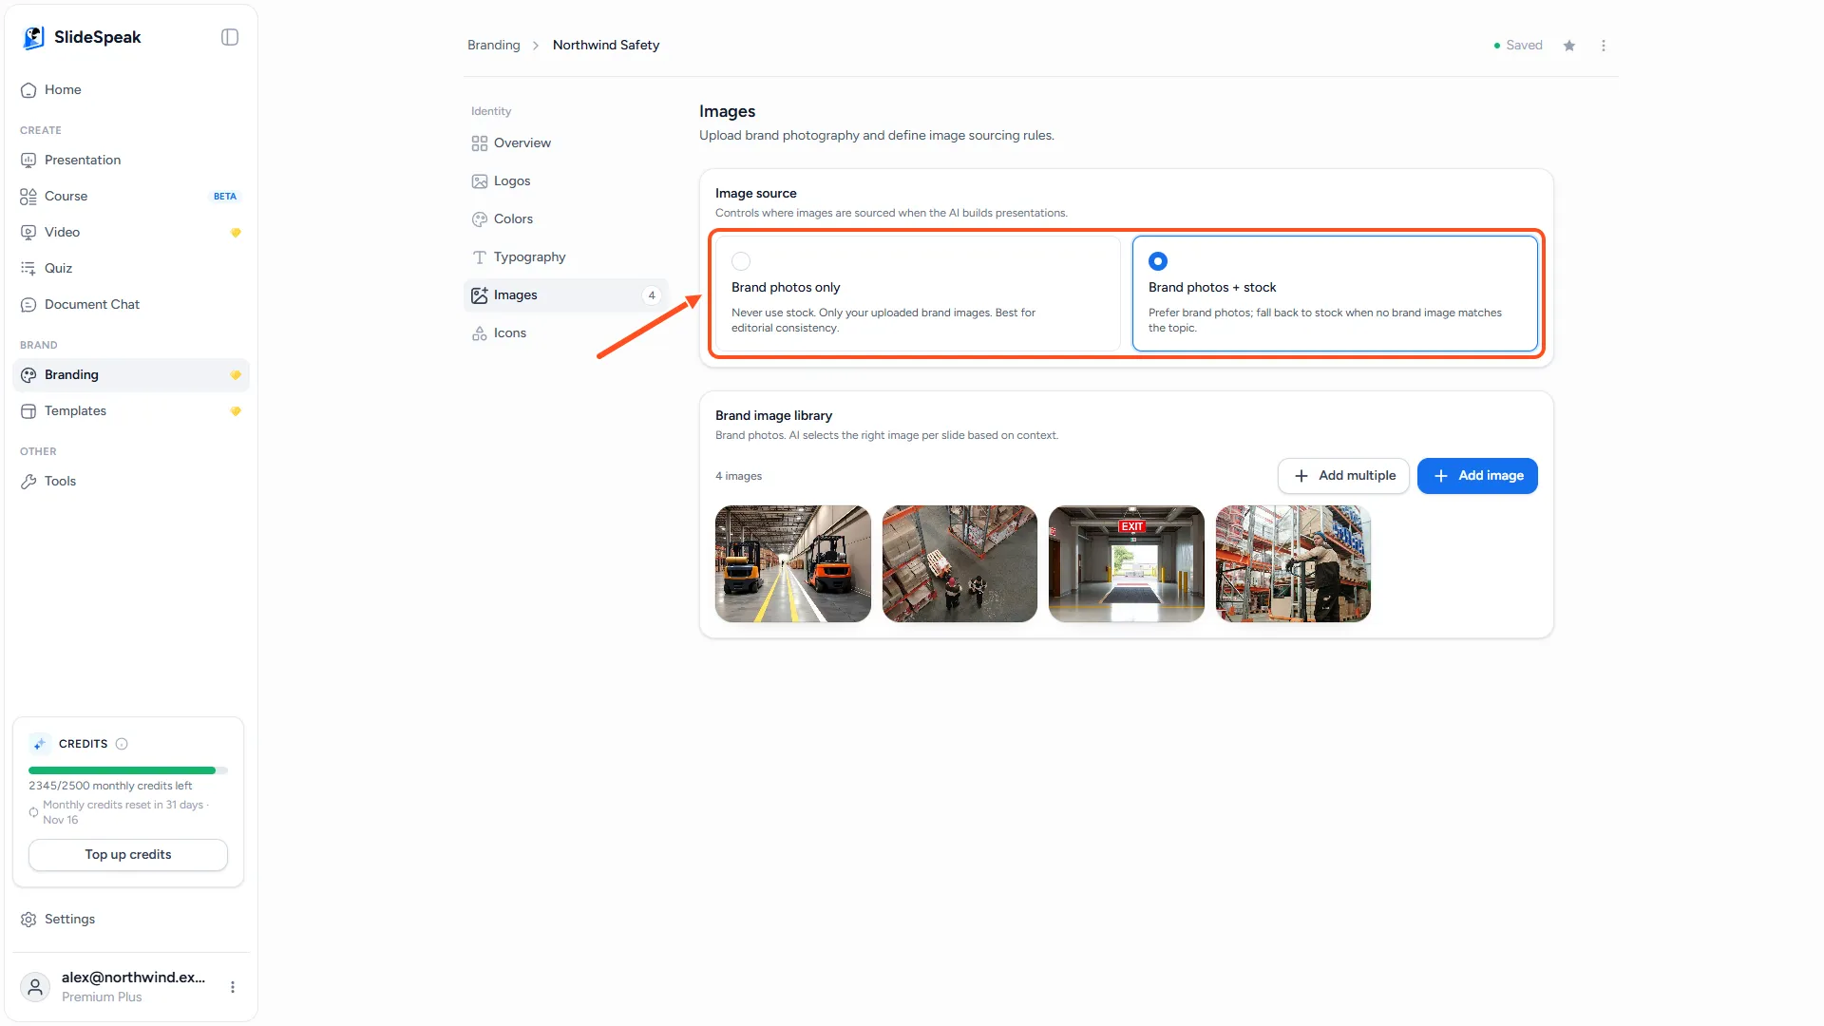Screen dimensions: 1824x1026
Task: Open Presentation in the Create section
Action: click(131, 161)
